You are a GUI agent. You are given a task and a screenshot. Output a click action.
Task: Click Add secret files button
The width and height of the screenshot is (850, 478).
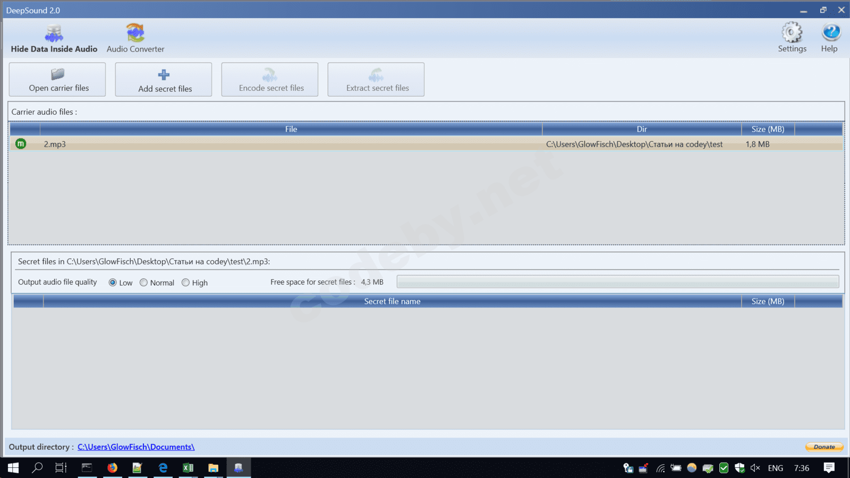point(164,80)
